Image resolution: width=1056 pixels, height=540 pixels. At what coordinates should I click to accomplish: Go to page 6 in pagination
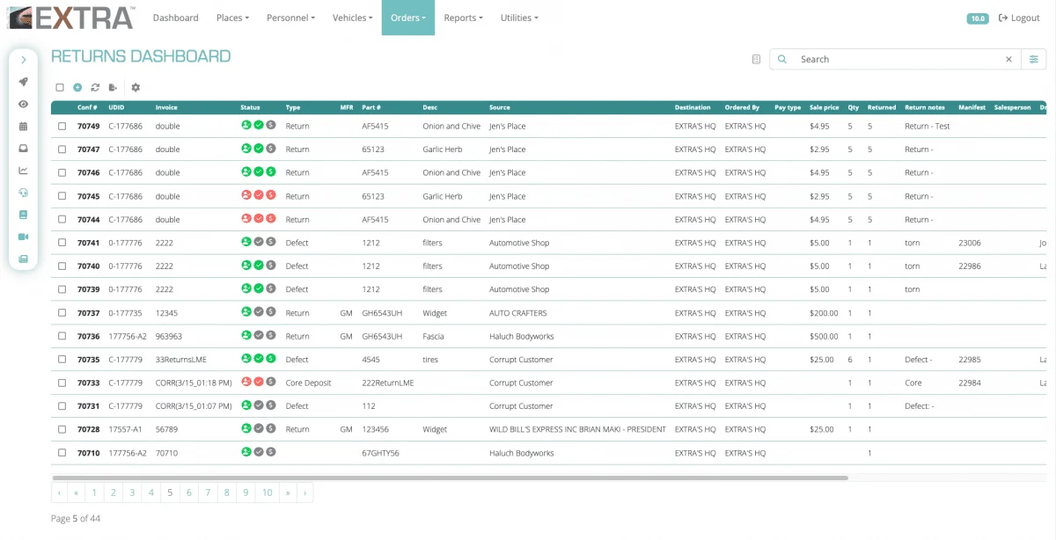point(188,493)
